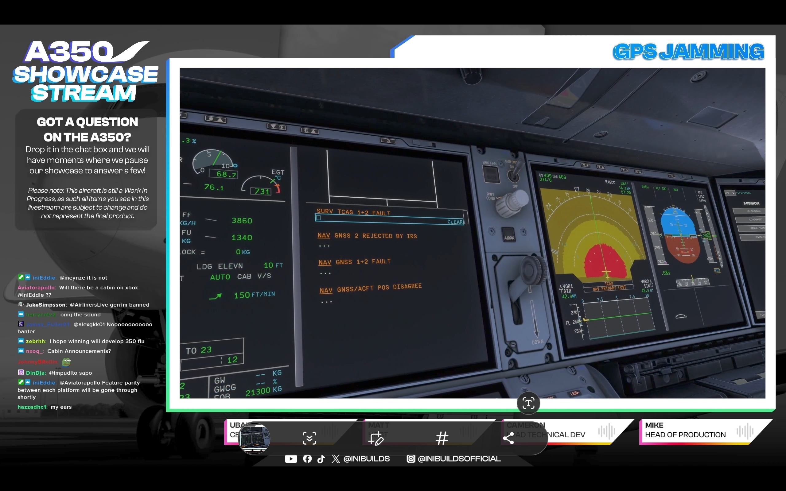This screenshot has height=491, width=786.
Task: Click the 150 FT/MIN cabin V/S value
Action: click(254, 295)
